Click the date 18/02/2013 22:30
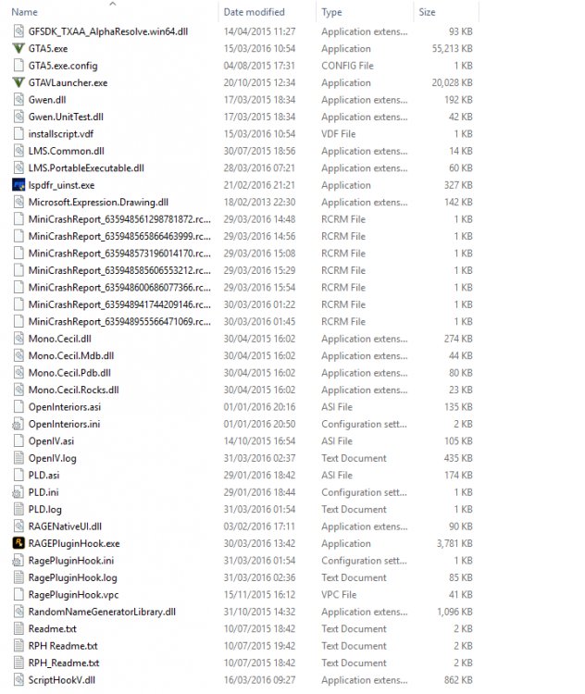The height and width of the screenshot is (694, 585). tap(259, 202)
